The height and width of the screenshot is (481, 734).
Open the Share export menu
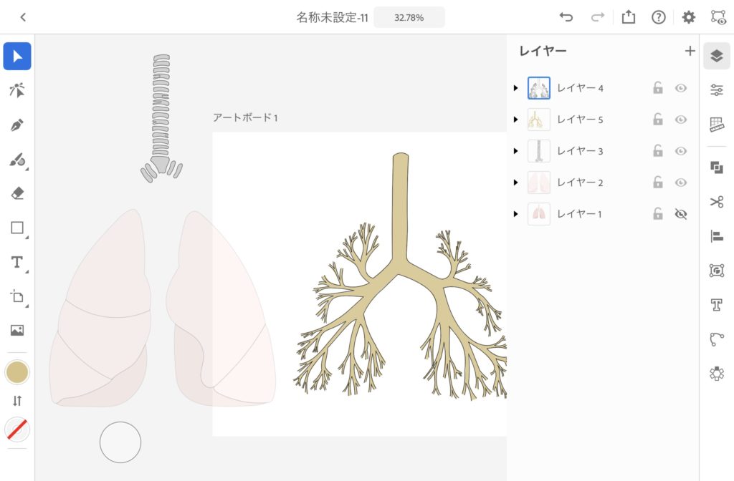click(x=628, y=17)
